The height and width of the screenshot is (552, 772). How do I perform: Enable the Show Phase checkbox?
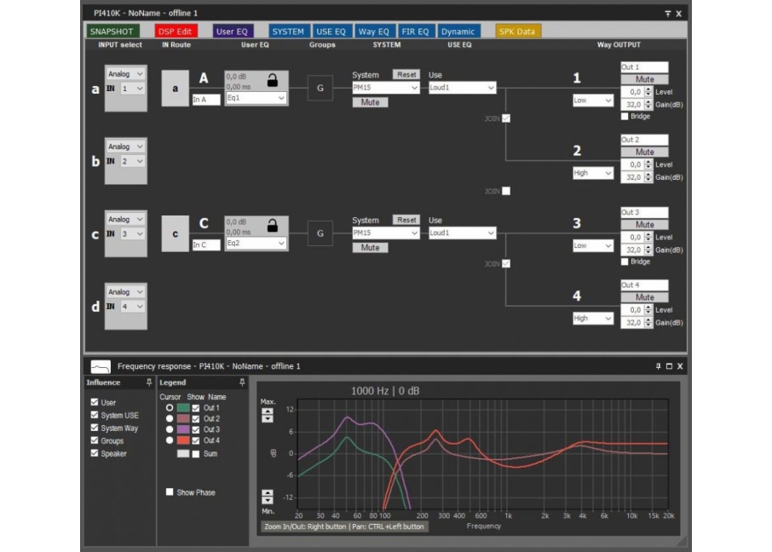[x=170, y=492]
